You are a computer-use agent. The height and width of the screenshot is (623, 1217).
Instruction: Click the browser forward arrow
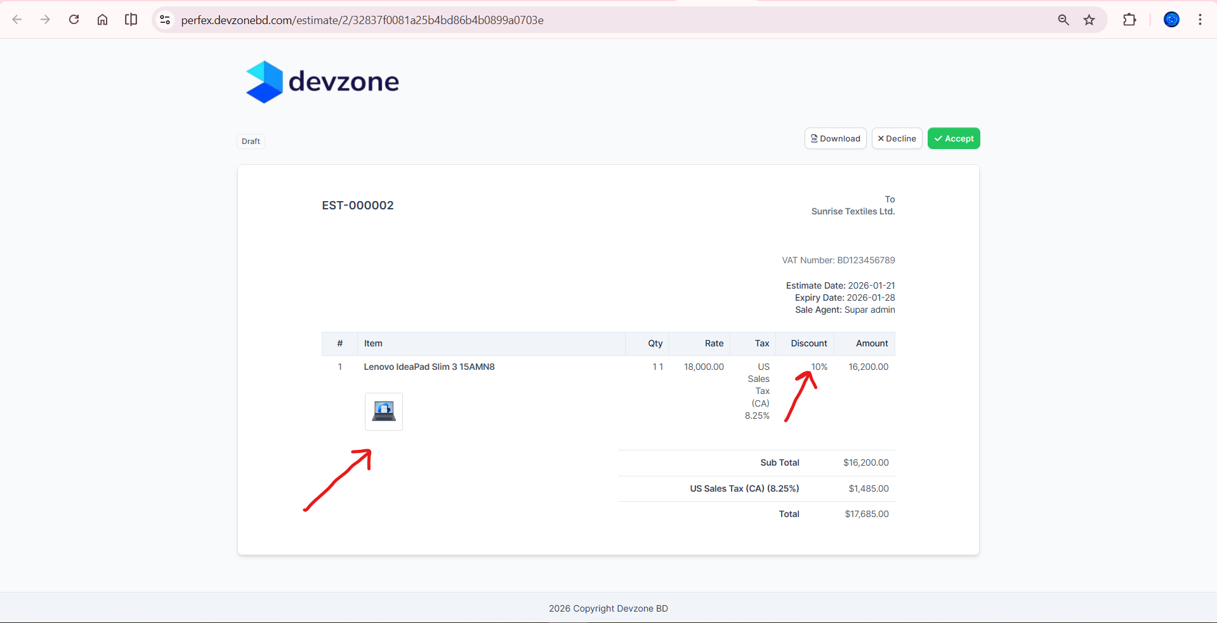tap(45, 20)
